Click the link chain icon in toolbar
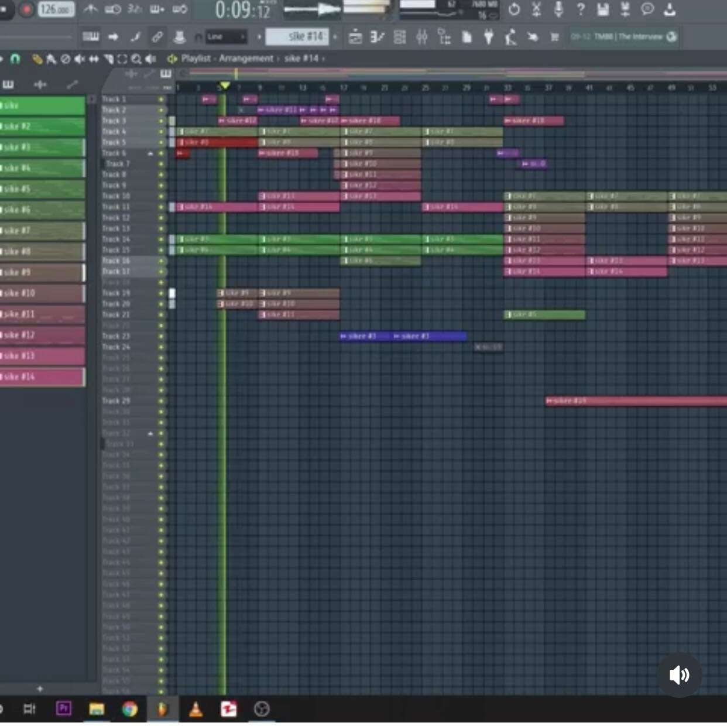This screenshot has height=726, width=727. click(x=157, y=37)
